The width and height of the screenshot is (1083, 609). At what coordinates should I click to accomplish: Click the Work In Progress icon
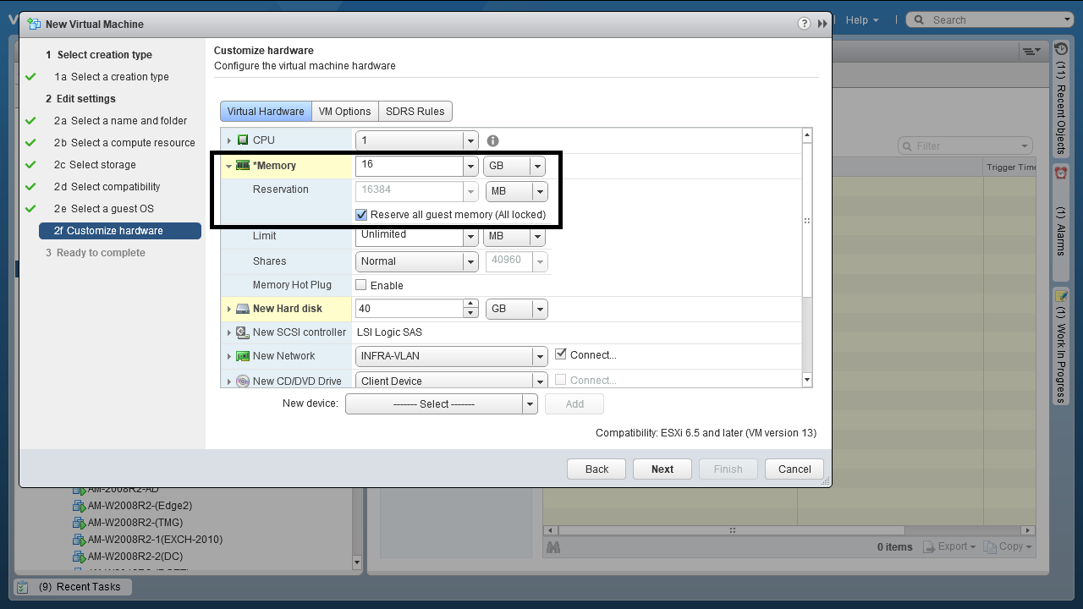1061,296
